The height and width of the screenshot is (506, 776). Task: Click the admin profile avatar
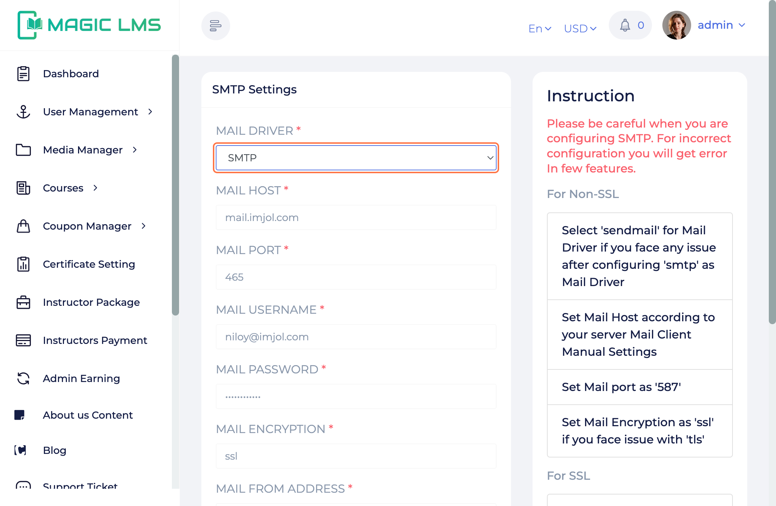point(676,25)
